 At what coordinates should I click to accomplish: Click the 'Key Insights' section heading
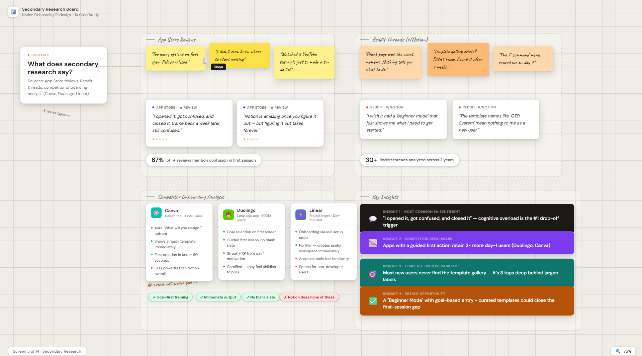pos(385,197)
